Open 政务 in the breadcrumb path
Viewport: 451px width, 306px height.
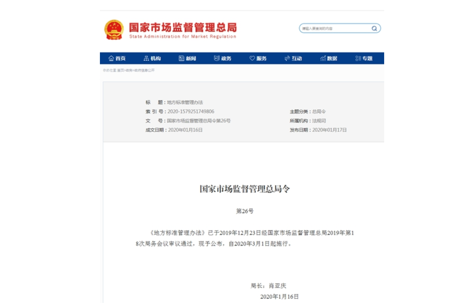[x=129, y=71]
